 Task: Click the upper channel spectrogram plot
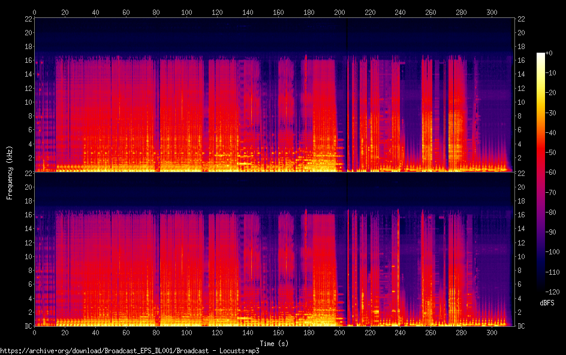coord(275,95)
